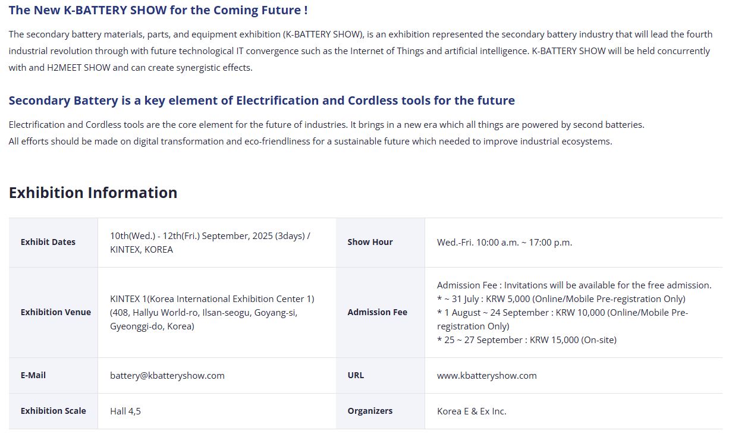Select the Hall 4,5 value
732x440 pixels.
pyautogui.click(x=125, y=411)
